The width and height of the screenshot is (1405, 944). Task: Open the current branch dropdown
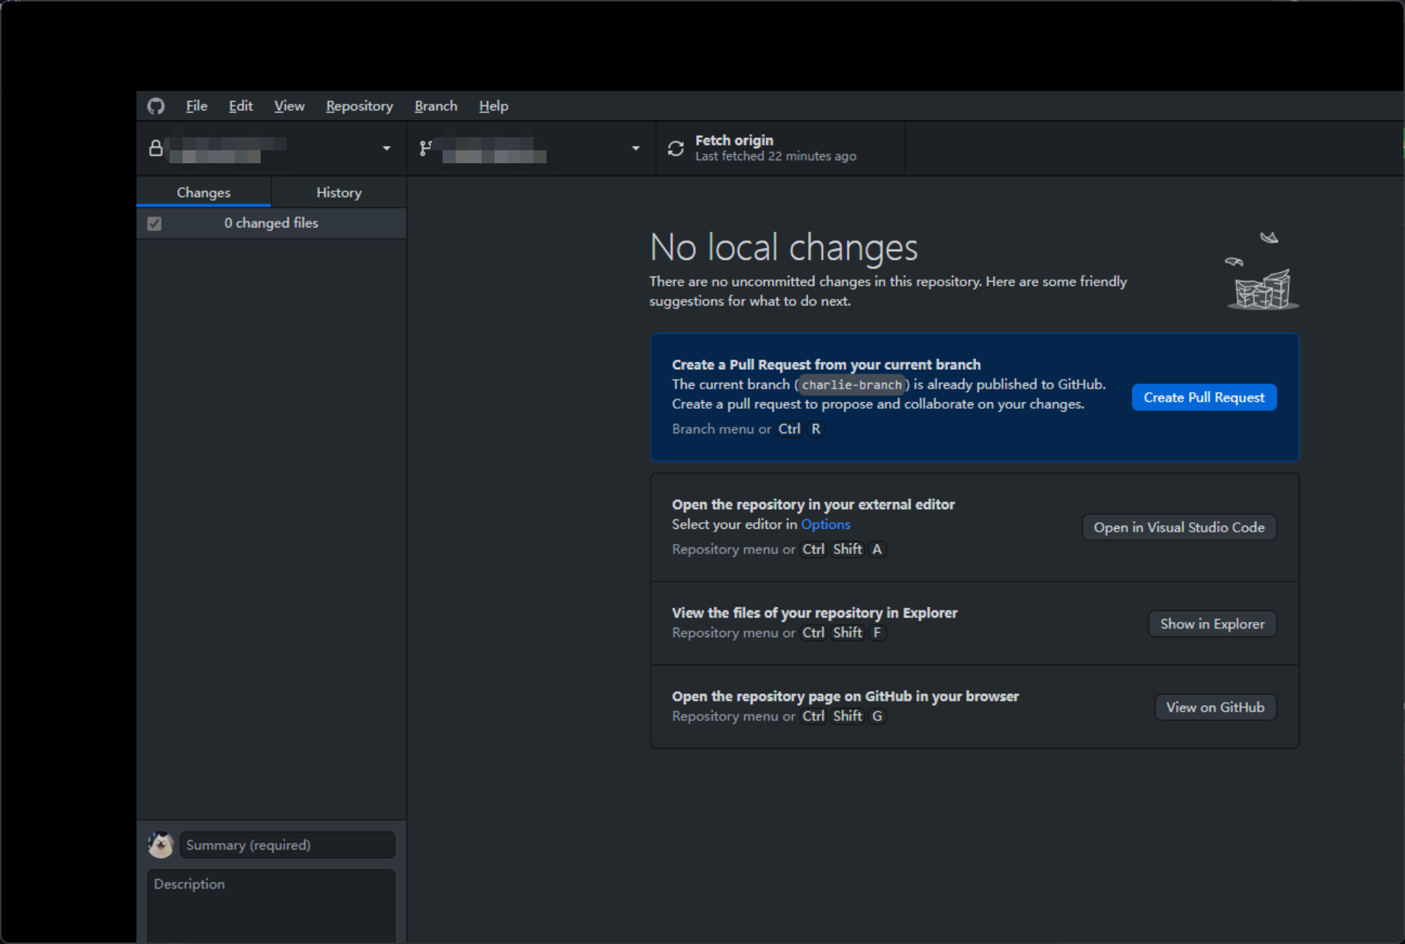[x=635, y=148]
